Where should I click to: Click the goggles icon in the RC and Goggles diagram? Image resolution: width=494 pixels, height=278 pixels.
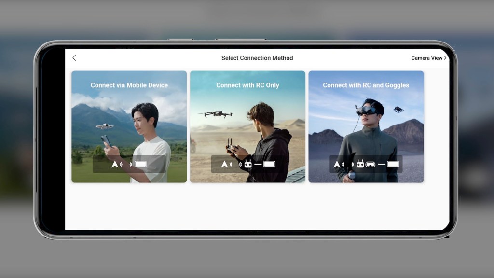tap(370, 164)
